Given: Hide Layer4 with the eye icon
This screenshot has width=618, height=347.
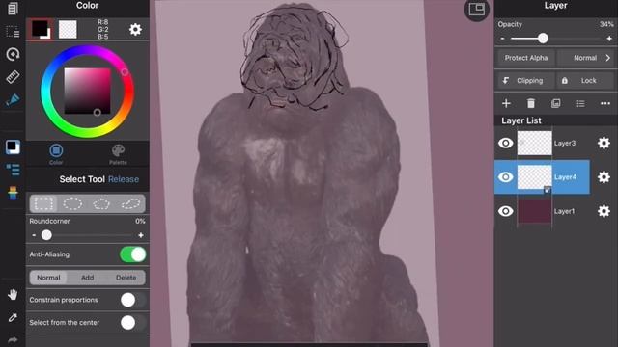Looking at the screenshot, I should click(x=506, y=177).
